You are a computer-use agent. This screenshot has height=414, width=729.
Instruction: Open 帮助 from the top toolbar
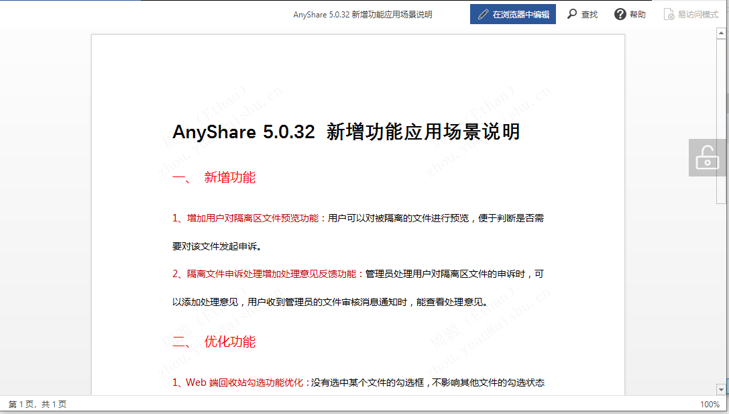click(x=630, y=14)
